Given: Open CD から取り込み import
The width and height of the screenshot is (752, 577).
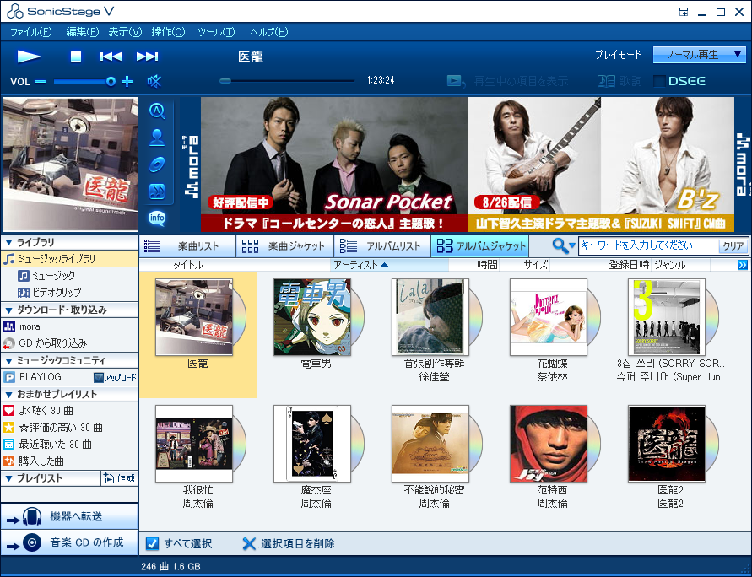Looking at the screenshot, I should pos(45,343).
